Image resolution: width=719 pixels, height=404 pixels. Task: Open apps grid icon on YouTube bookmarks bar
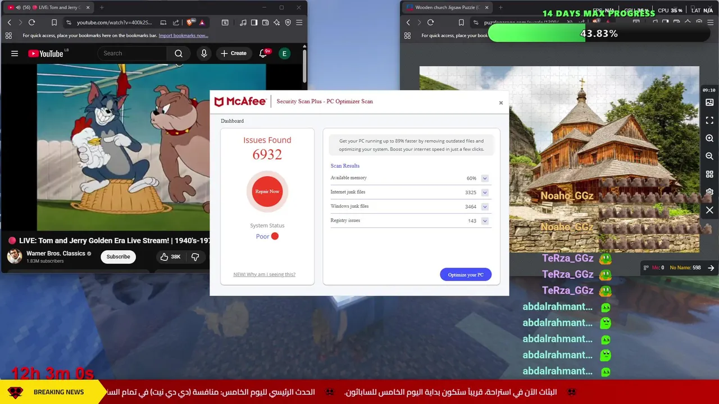point(8,35)
